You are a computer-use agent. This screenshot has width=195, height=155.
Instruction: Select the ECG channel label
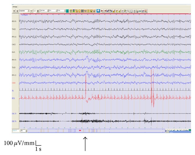(x=13, y=98)
